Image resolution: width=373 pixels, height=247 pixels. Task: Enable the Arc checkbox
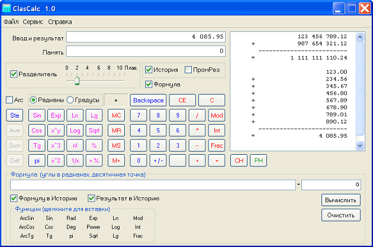click(x=9, y=100)
